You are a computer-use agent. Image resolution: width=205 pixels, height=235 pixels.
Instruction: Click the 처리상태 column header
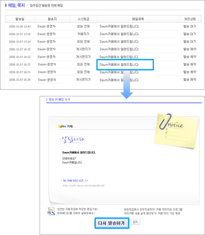[x=190, y=19]
